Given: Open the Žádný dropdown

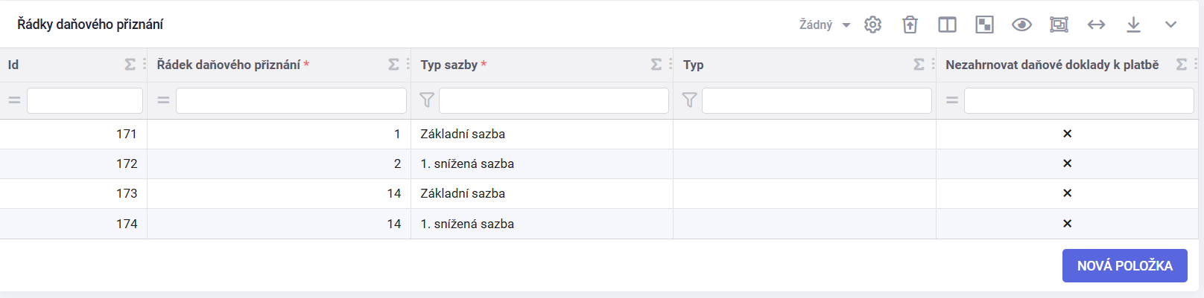Looking at the screenshot, I should pos(825,25).
